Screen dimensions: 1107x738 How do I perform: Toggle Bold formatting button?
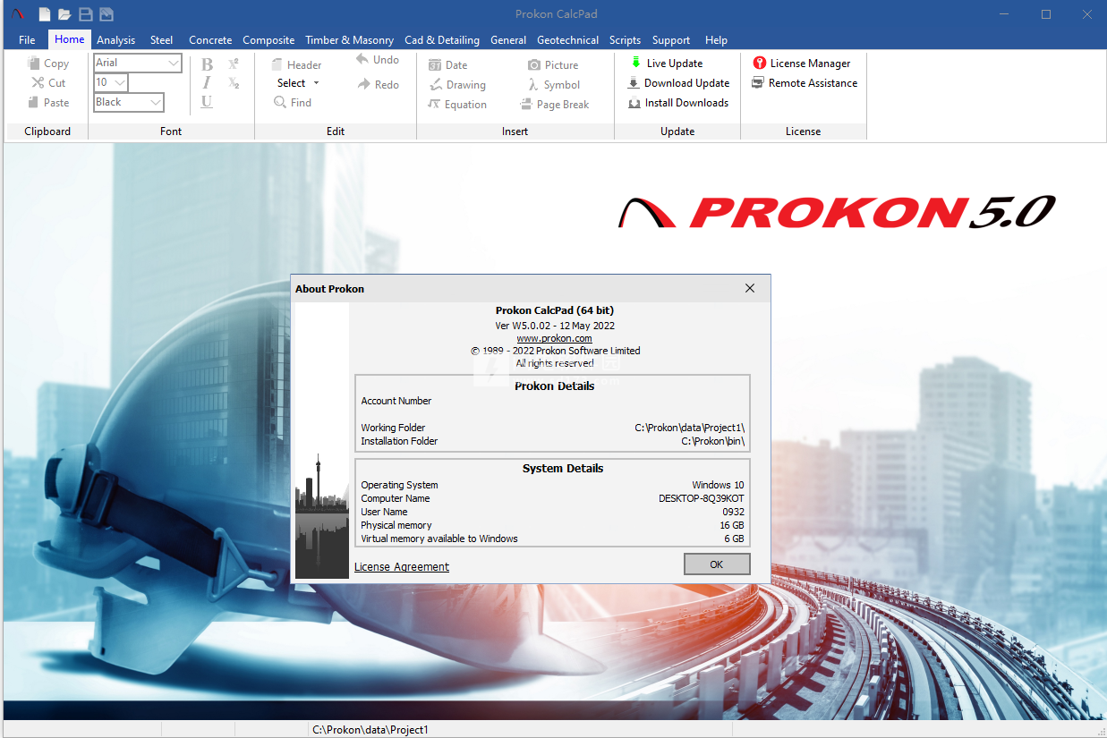click(x=207, y=64)
